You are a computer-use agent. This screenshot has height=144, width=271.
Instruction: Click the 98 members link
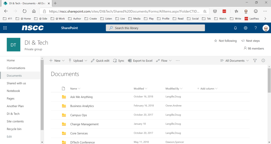coord(254,48)
